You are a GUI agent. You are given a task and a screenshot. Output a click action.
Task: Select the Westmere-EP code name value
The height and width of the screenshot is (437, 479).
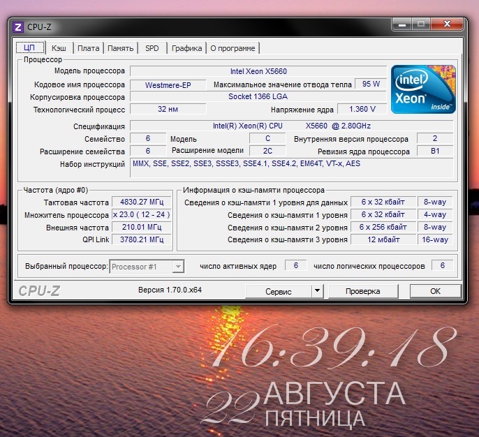168,85
